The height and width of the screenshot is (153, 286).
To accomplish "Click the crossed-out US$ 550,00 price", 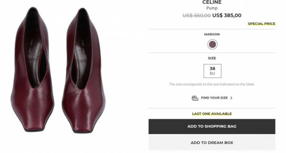I will point(196,15).
